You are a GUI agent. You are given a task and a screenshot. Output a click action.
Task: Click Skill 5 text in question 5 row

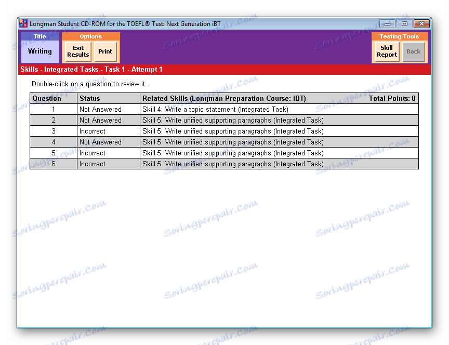coord(233,153)
